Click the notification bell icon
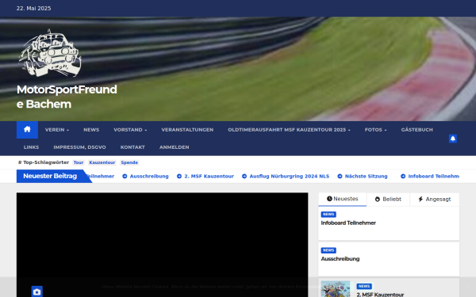Screen dimensions: 476x297 pos(453,139)
